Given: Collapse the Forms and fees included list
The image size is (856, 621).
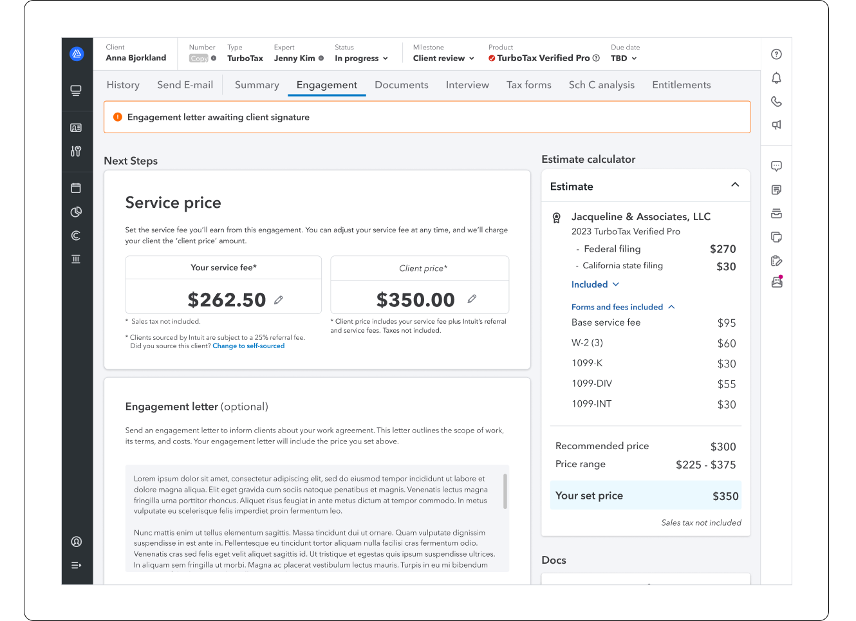Looking at the screenshot, I should pyautogui.click(x=671, y=307).
